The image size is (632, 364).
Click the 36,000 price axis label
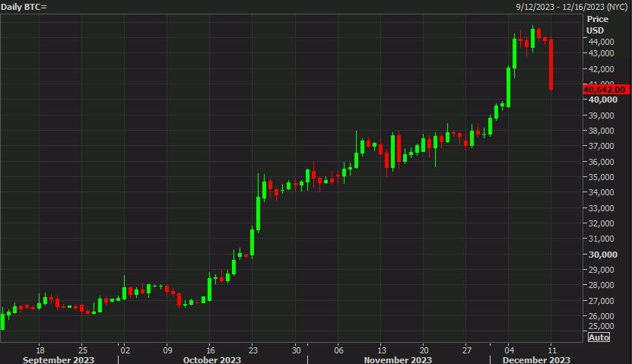601,162
